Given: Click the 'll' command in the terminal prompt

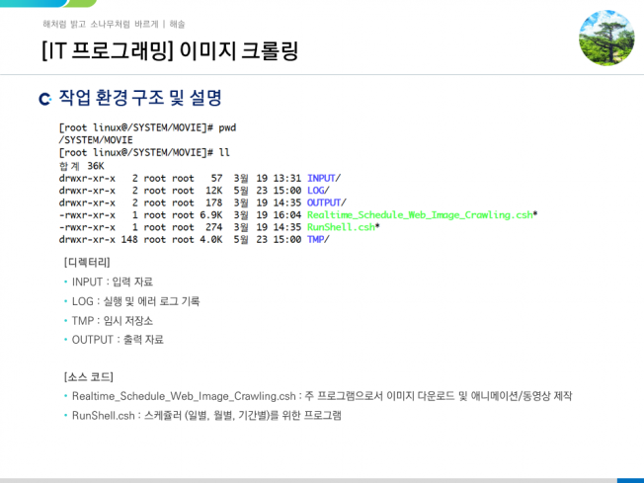Looking at the screenshot, I should coord(224,152).
